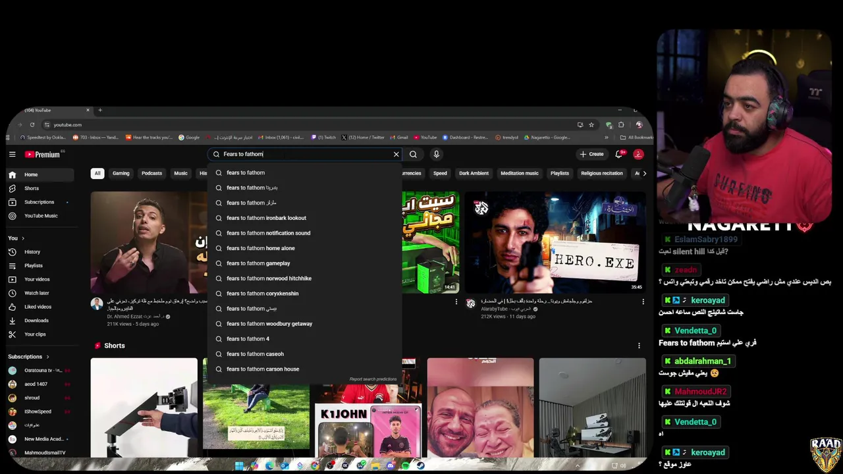This screenshot has width=843, height=474.
Task: Click the magnifier search button
Action: [x=413, y=154]
